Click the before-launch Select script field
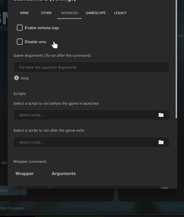The image size is (184, 217). point(91,115)
